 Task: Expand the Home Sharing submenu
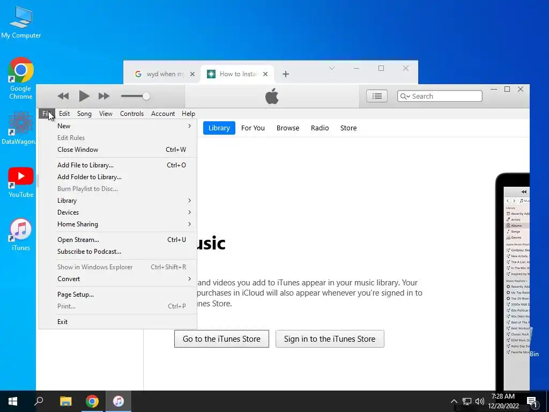(118, 224)
